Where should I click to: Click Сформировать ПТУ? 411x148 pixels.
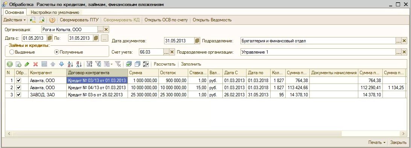pyautogui.click(x=79, y=20)
